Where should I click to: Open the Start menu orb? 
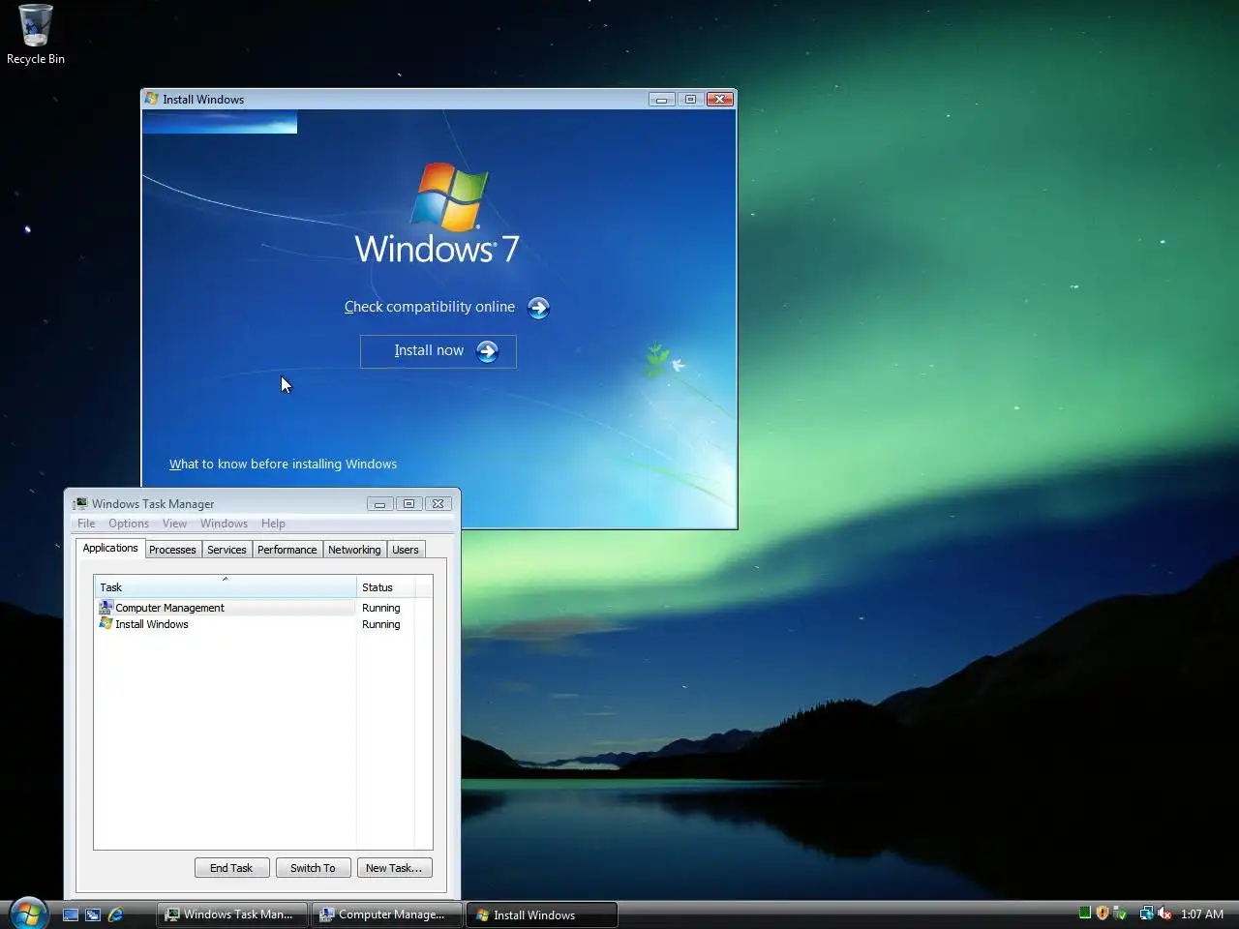tap(27, 914)
